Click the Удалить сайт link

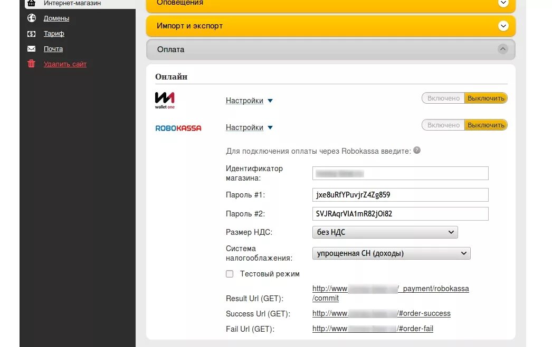64,64
